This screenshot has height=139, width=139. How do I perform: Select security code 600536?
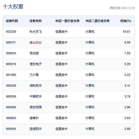click(x=11, y=96)
